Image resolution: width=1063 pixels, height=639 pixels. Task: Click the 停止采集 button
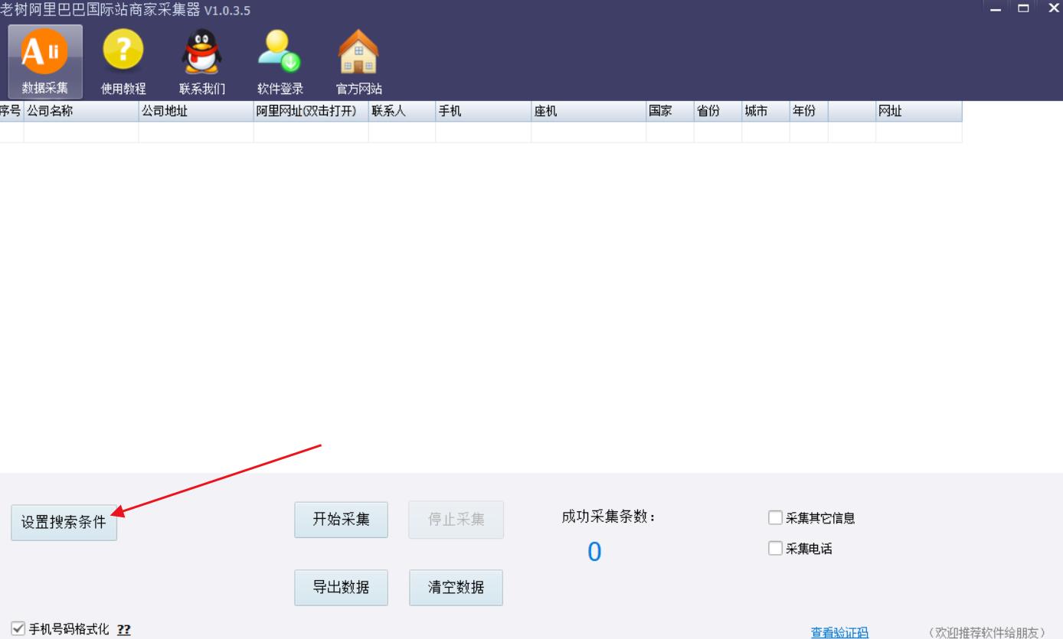coord(456,520)
